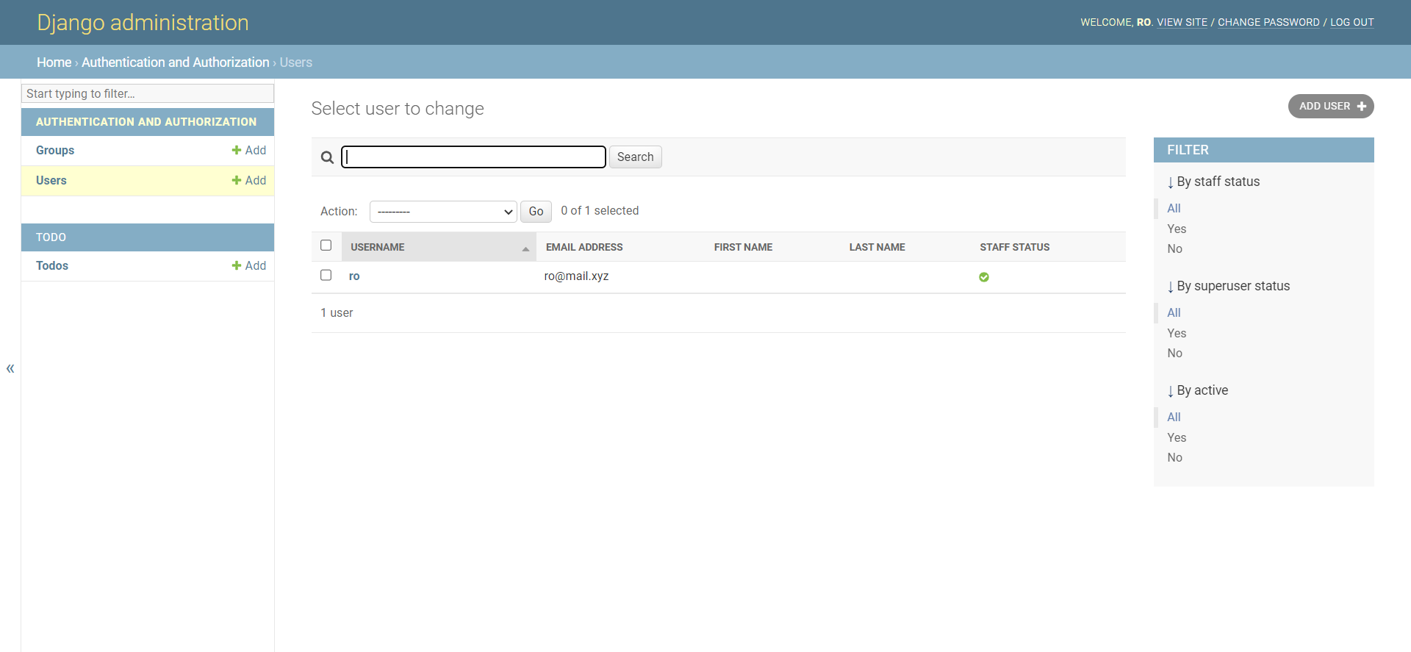Open Todos in the sidebar
This screenshot has height=652, width=1411.
click(x=52, y=265)
